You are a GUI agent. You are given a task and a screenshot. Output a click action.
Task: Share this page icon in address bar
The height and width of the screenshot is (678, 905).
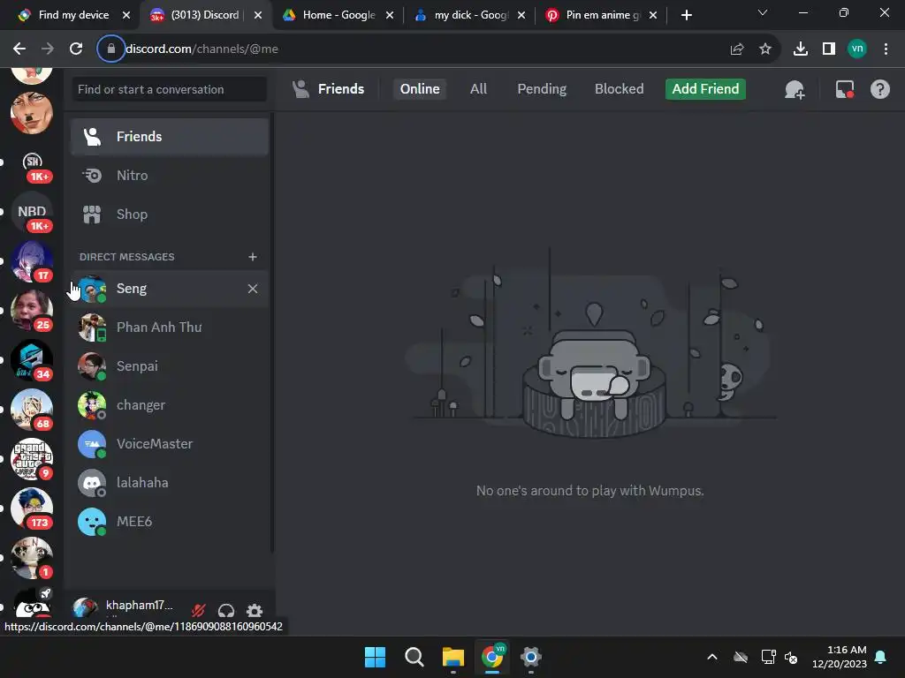[737, 49]
